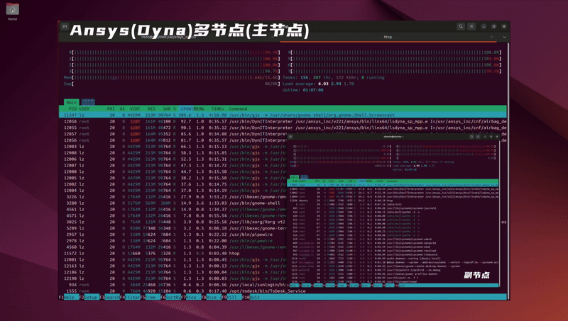Click the CPU 4 usage meter
Image resolution: width=568 pixels, height=321 pixels.
[395, 52]
